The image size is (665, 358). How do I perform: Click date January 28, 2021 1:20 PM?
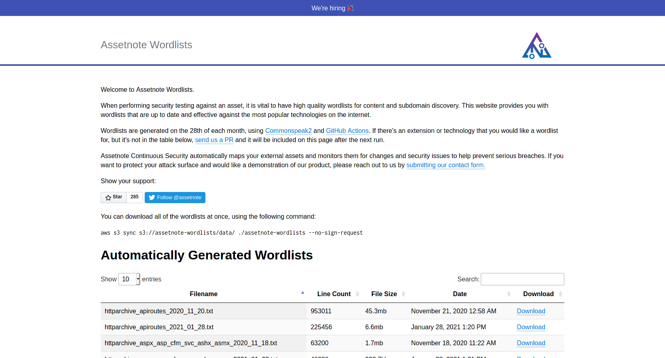tap(448, 327)
